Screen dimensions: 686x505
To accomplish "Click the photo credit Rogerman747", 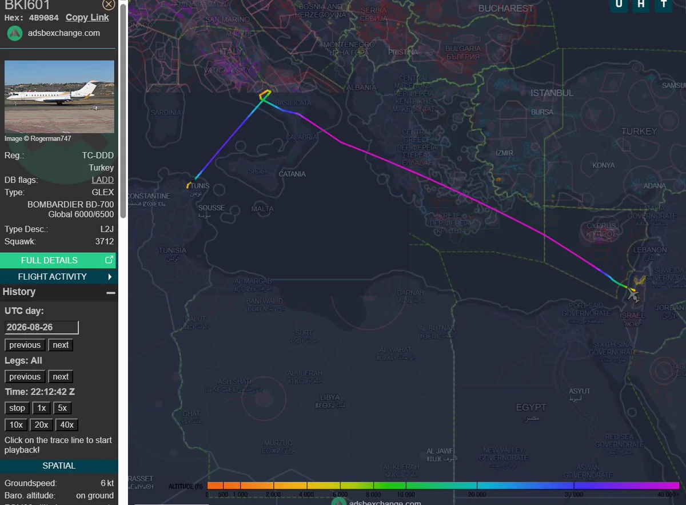I will (51, 138).
